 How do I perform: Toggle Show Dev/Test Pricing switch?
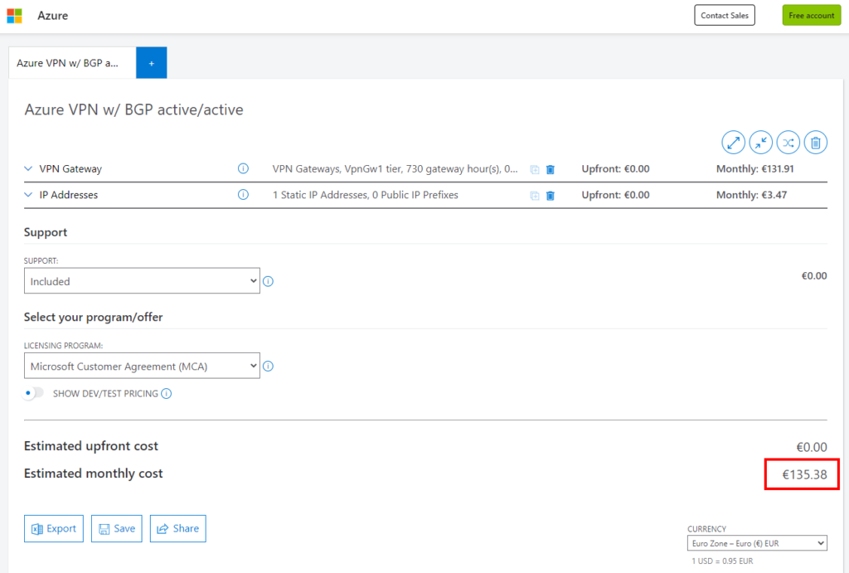33,393
